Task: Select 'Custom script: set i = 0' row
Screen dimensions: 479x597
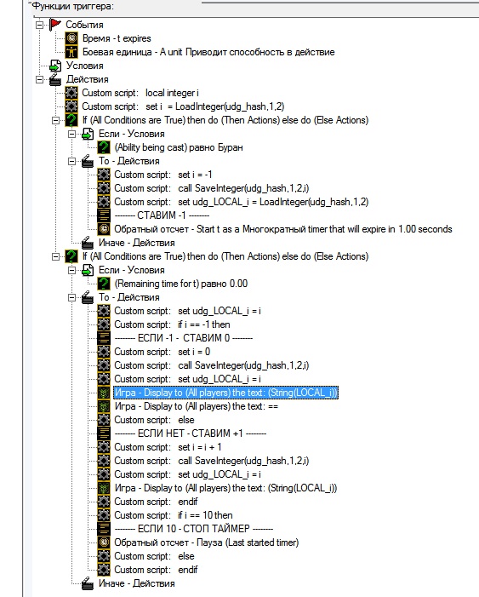Action: pos(163,352)
